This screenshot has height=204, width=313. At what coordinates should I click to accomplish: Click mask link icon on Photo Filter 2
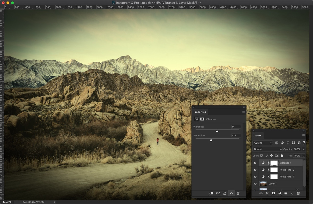point(268,170)
